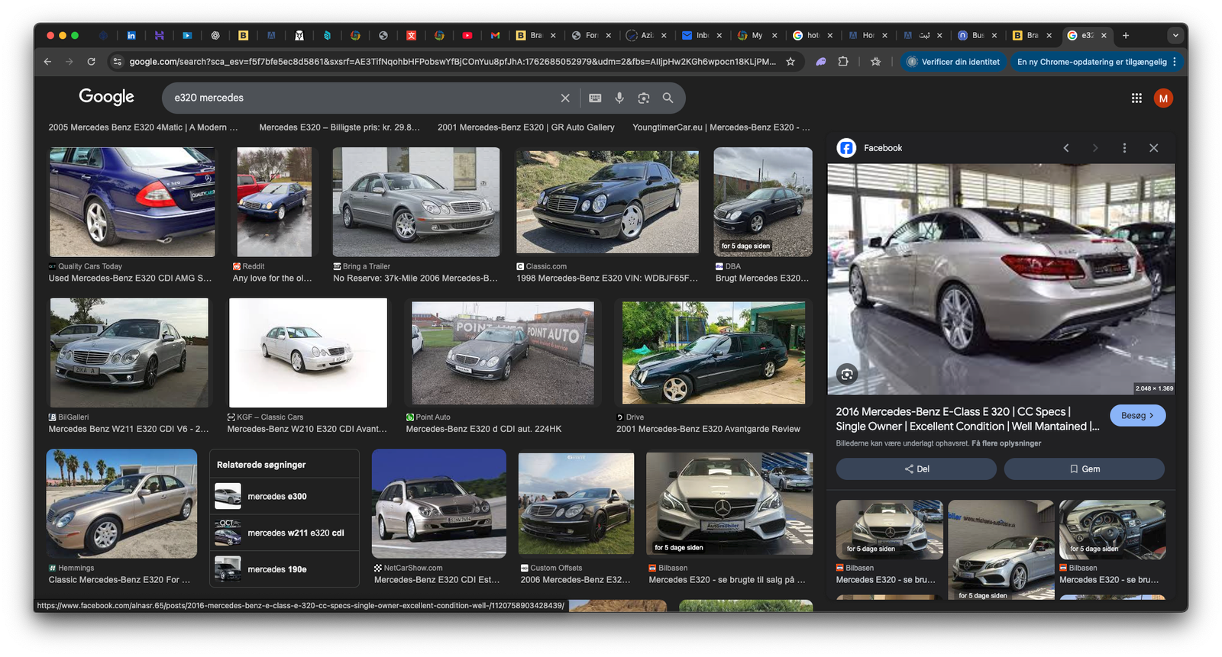1222x657 pixels.
Task: Click the purple ghost extension icon
Action: coord(821,62)
